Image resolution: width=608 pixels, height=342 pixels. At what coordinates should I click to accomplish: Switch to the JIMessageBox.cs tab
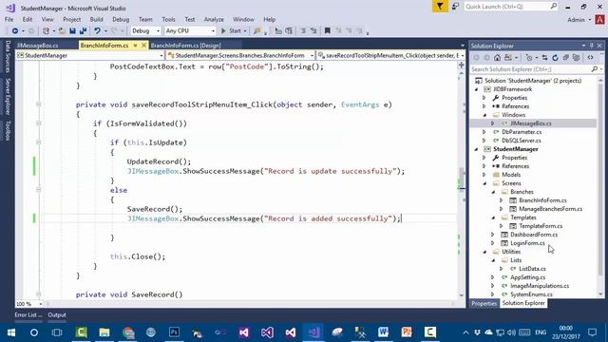click(x=38, y=46)
